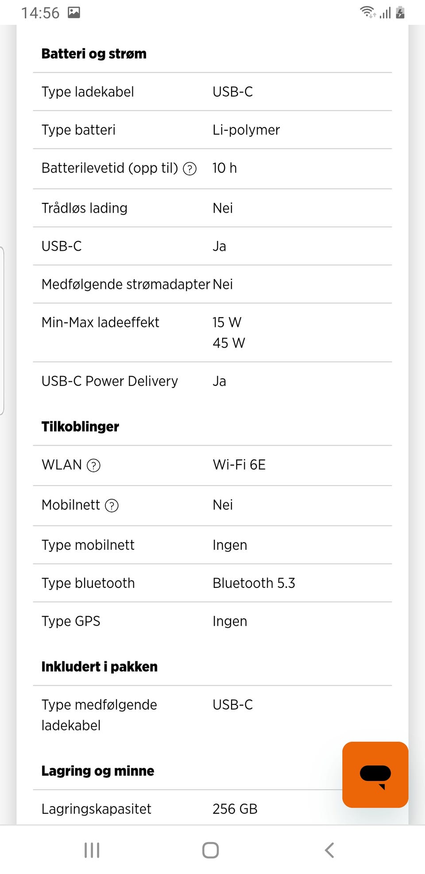
Task: Tap the Android back arrow
Action: (329, 850)
